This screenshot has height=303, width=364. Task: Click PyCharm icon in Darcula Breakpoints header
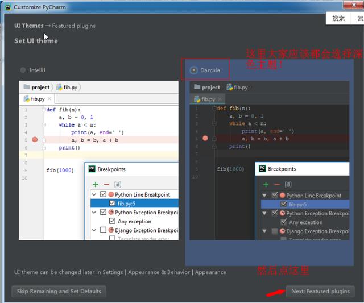pos(262,168)
